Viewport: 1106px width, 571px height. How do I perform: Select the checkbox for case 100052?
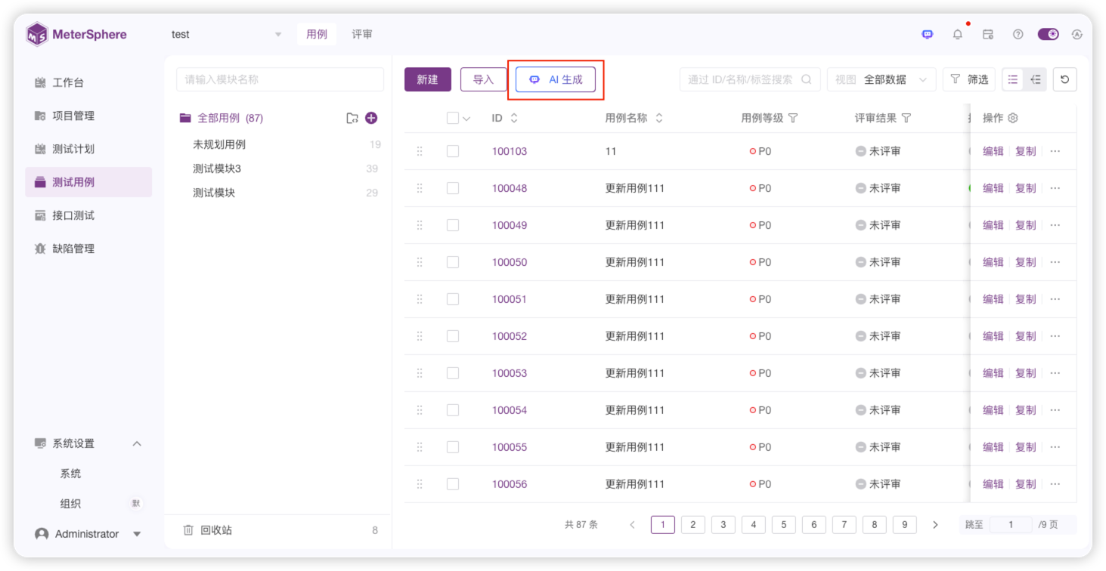tap(453, 336)
